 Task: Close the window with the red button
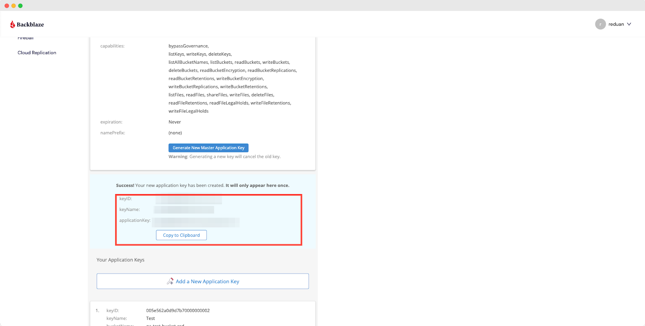[x=7, y=6]
